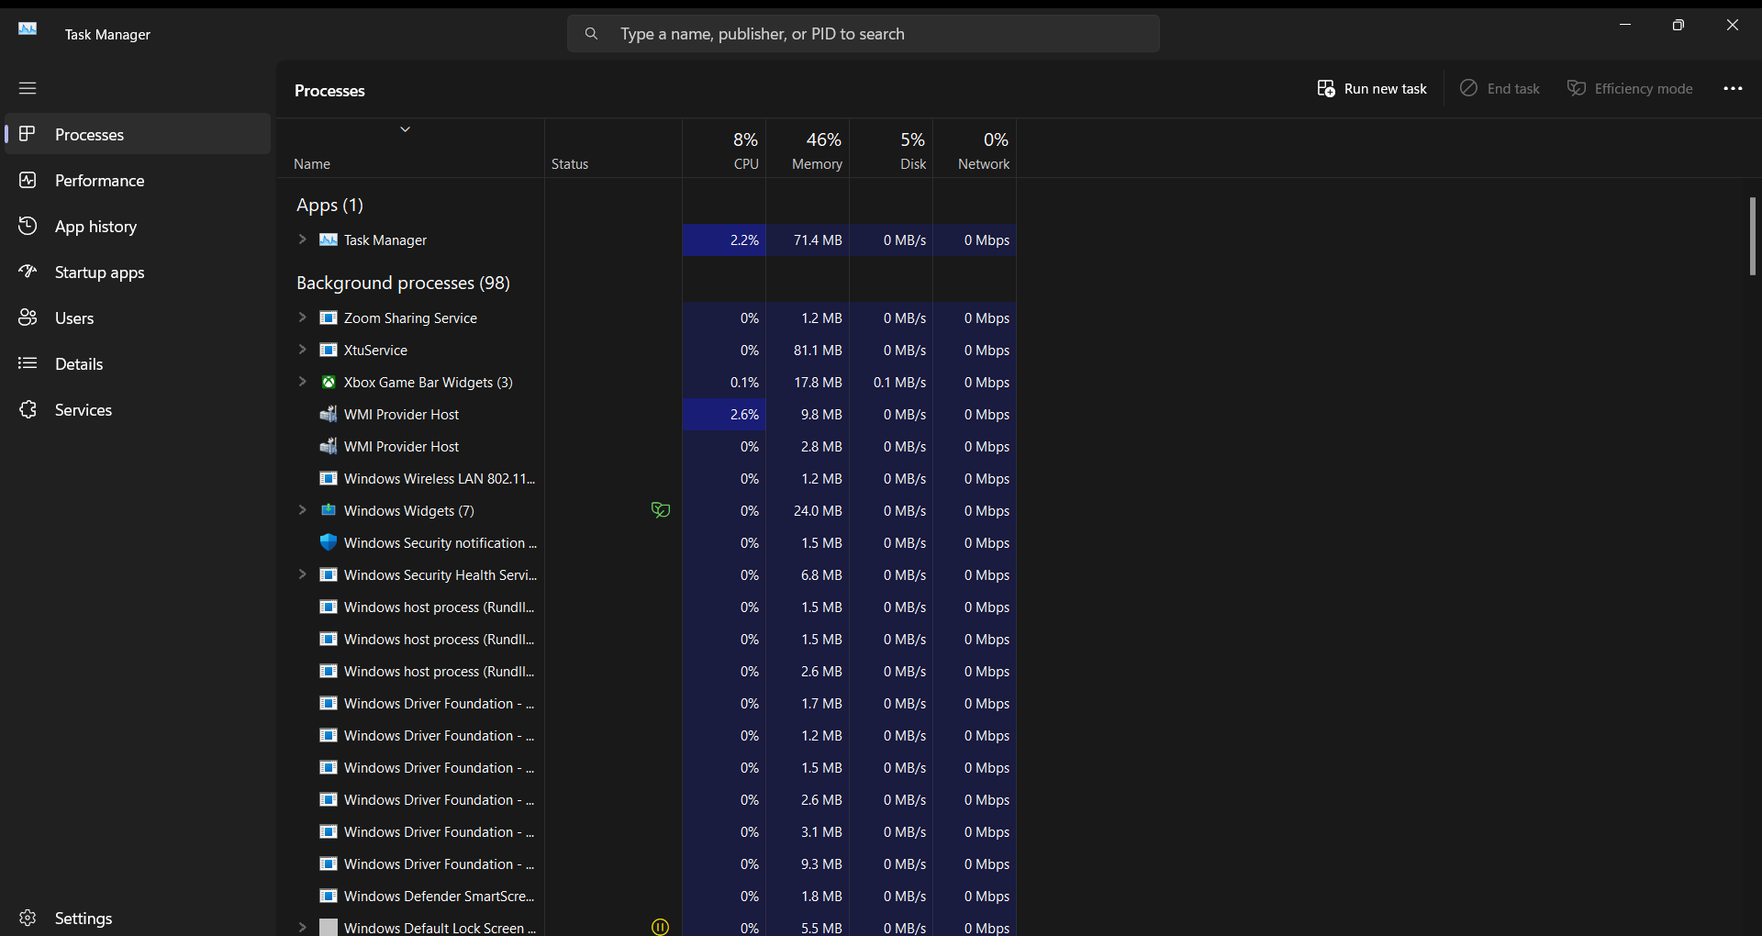Sort by Memory column header

pos(808,150)
